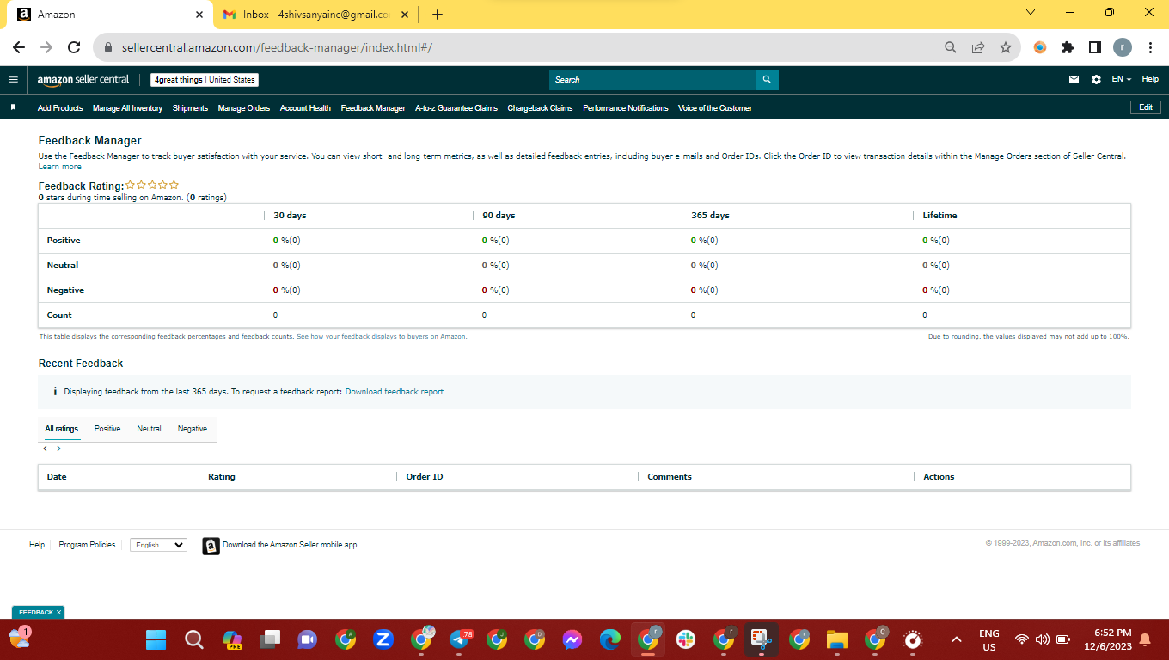Click the bookmark flag icon

coord(13,108)
